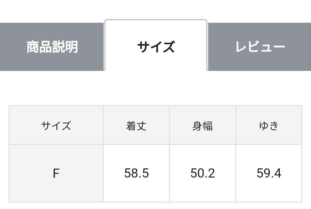The width and height of the screenshot is (311, 209).
Task: View product description via 商品説明
Action: 52,47
